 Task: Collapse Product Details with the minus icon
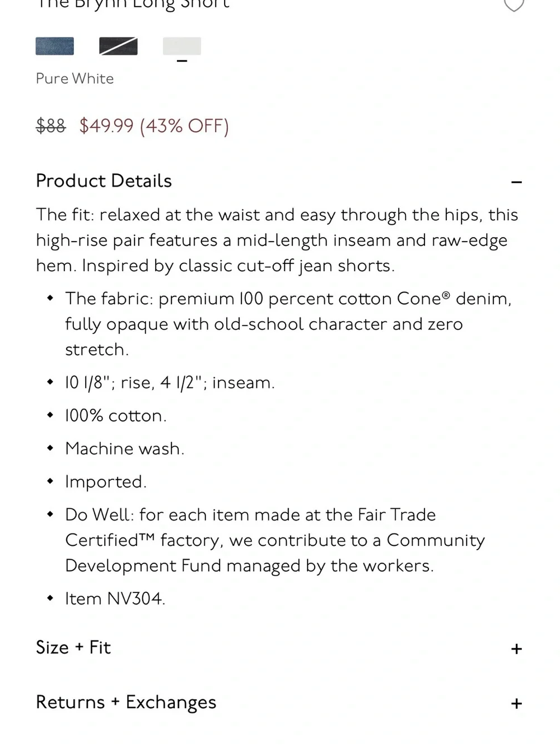tap(516, 182)
